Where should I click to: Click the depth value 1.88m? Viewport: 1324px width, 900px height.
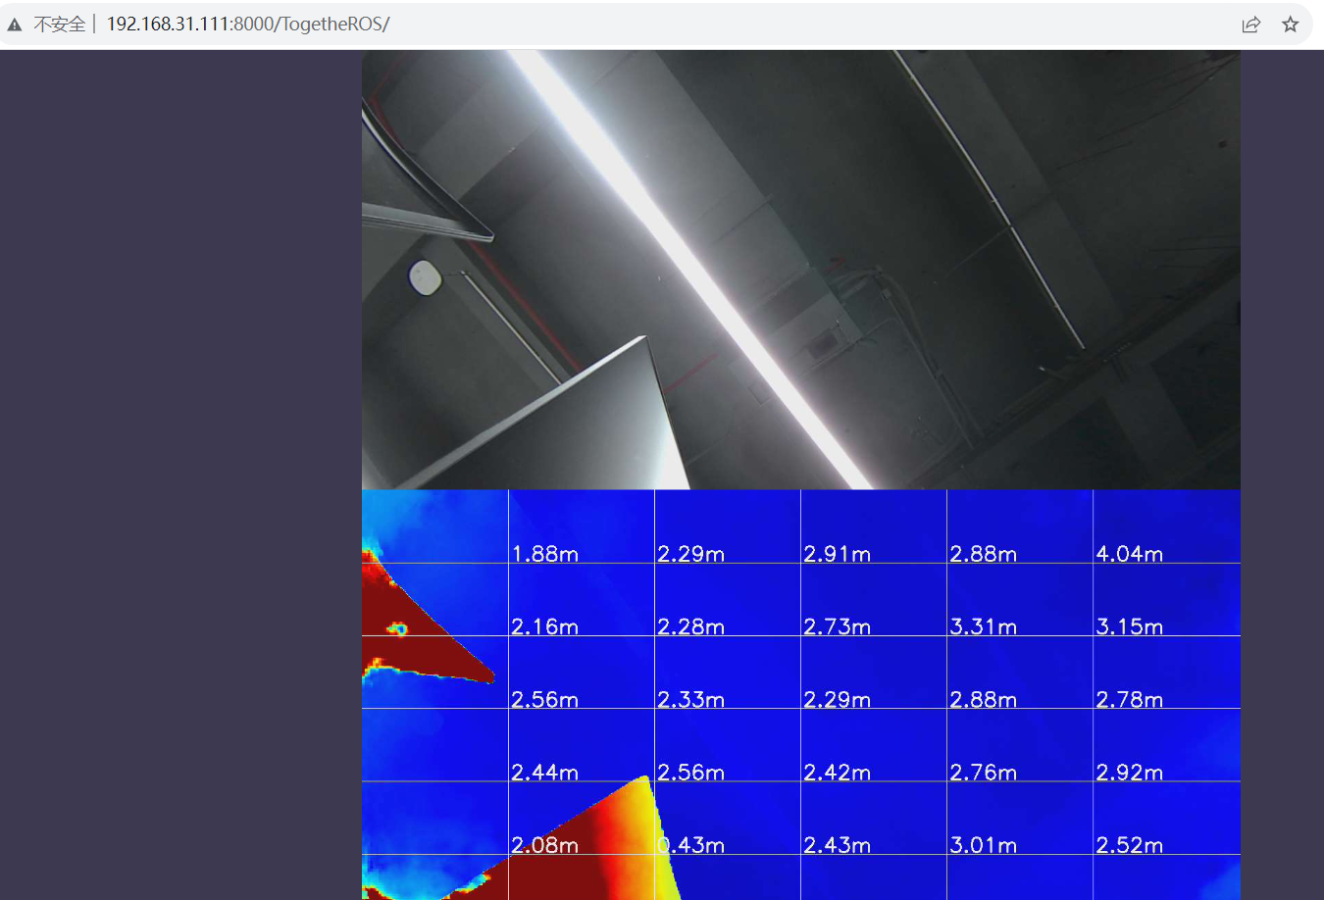(545, 554)
